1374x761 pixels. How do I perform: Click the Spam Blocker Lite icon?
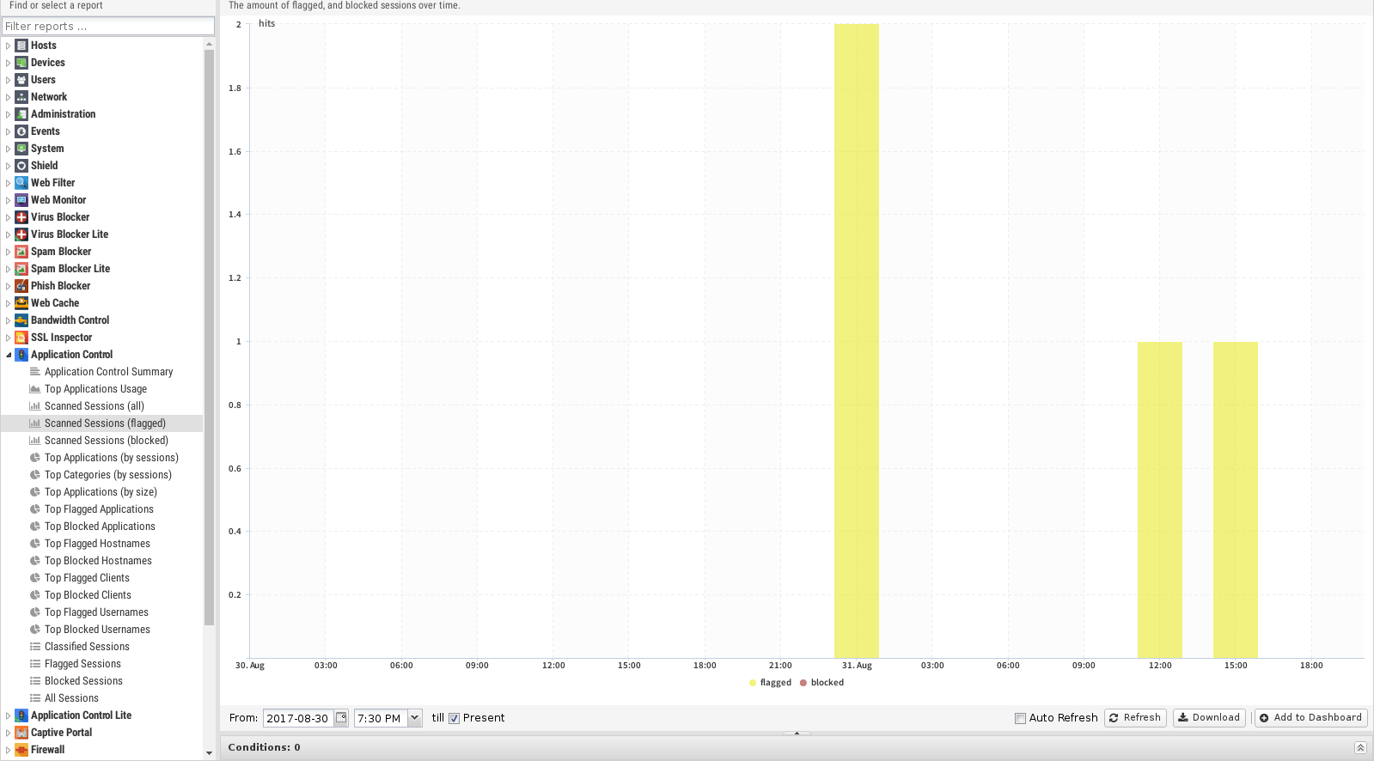click(x=21, y=269)
